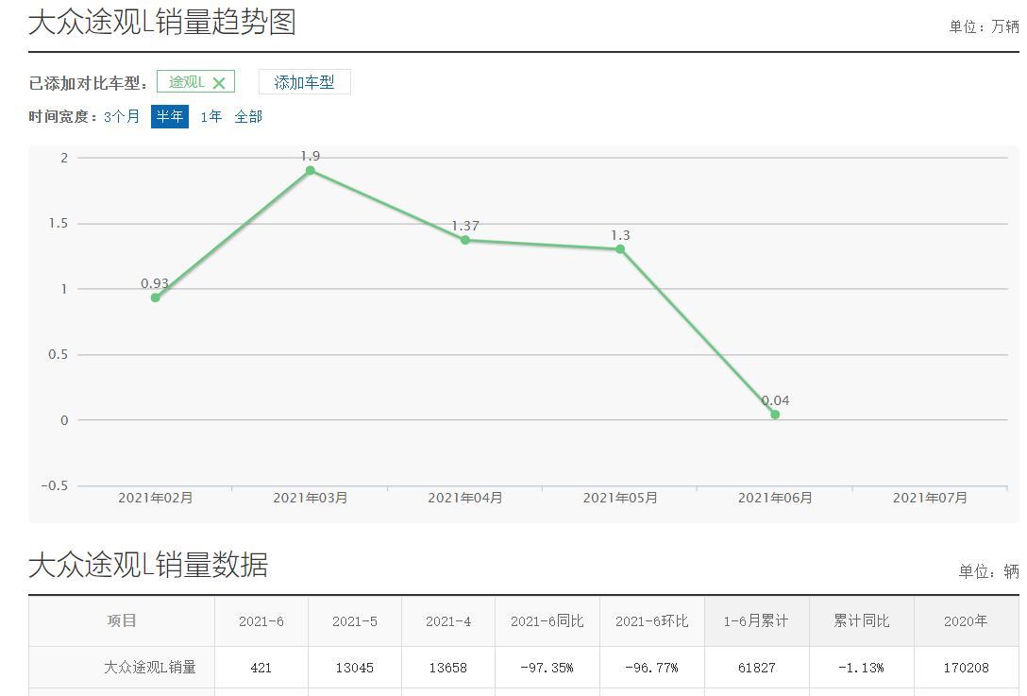
Task: Select the 3个月 time range
Action: click(x=122, y=117)
